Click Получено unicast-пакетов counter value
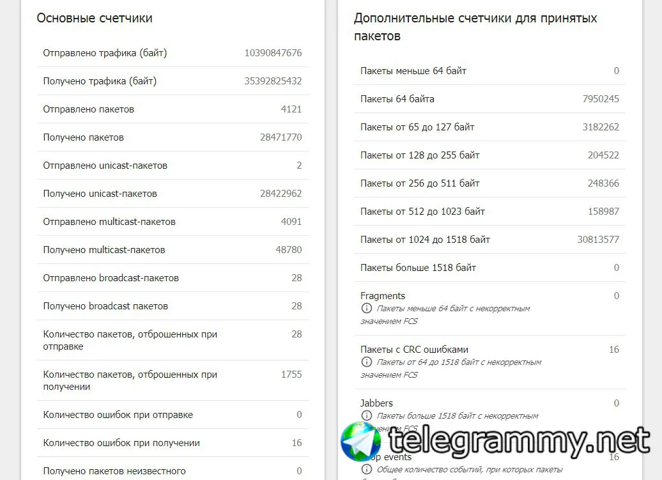The image size is (662, 480). pos(281,194)
